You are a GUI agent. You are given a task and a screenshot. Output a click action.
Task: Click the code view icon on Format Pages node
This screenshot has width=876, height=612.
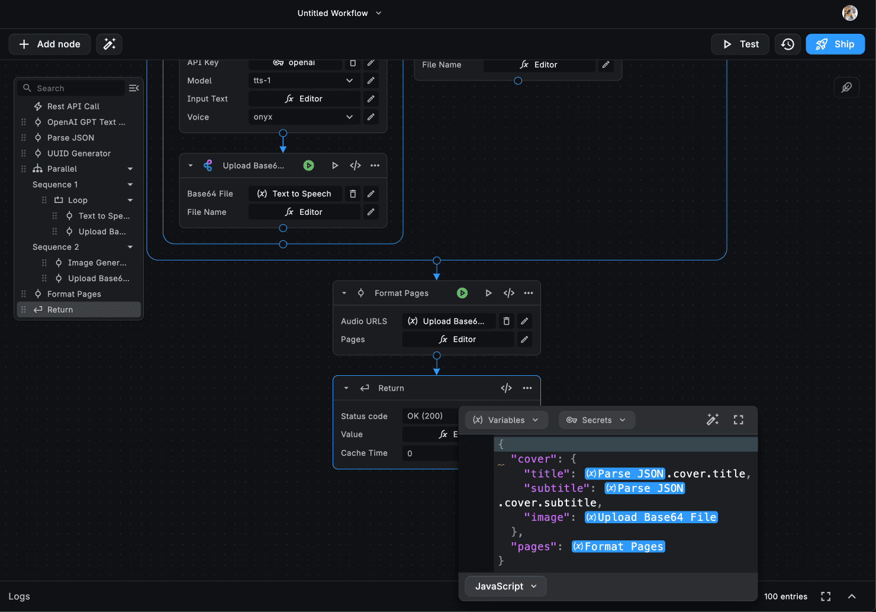508,293
